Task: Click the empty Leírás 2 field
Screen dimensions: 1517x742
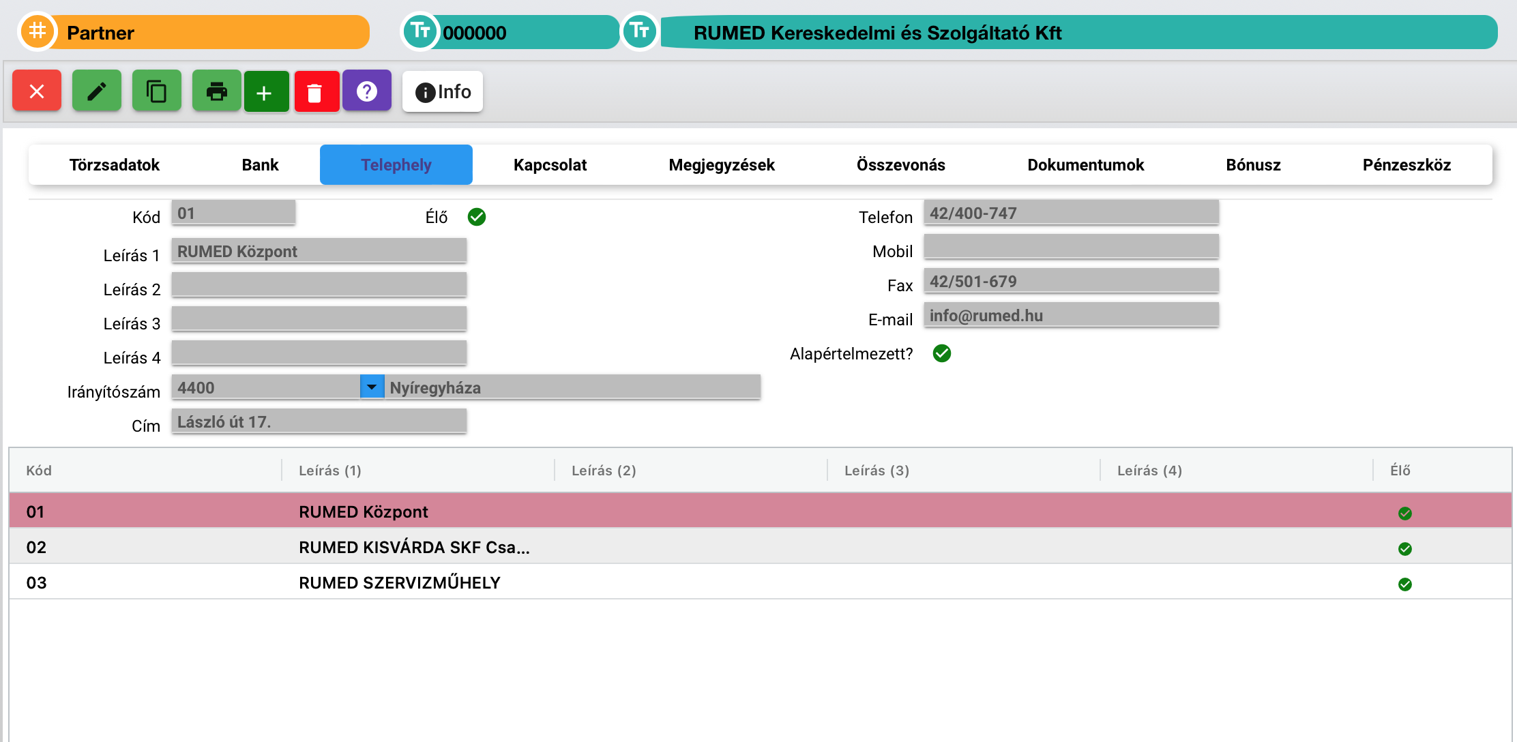Action: tap(319, 285)
